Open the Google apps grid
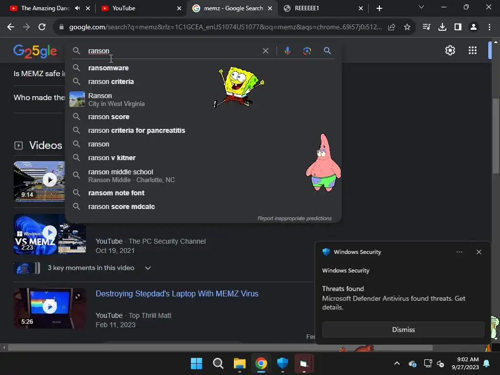500x375 pixels. click(472, 50)
